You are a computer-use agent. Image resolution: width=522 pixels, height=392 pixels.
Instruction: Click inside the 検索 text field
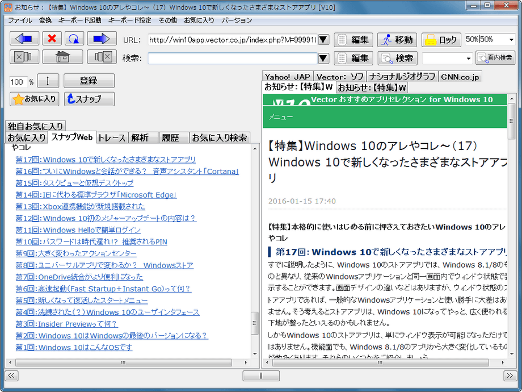pyautogui.click(x=233, y=59)
